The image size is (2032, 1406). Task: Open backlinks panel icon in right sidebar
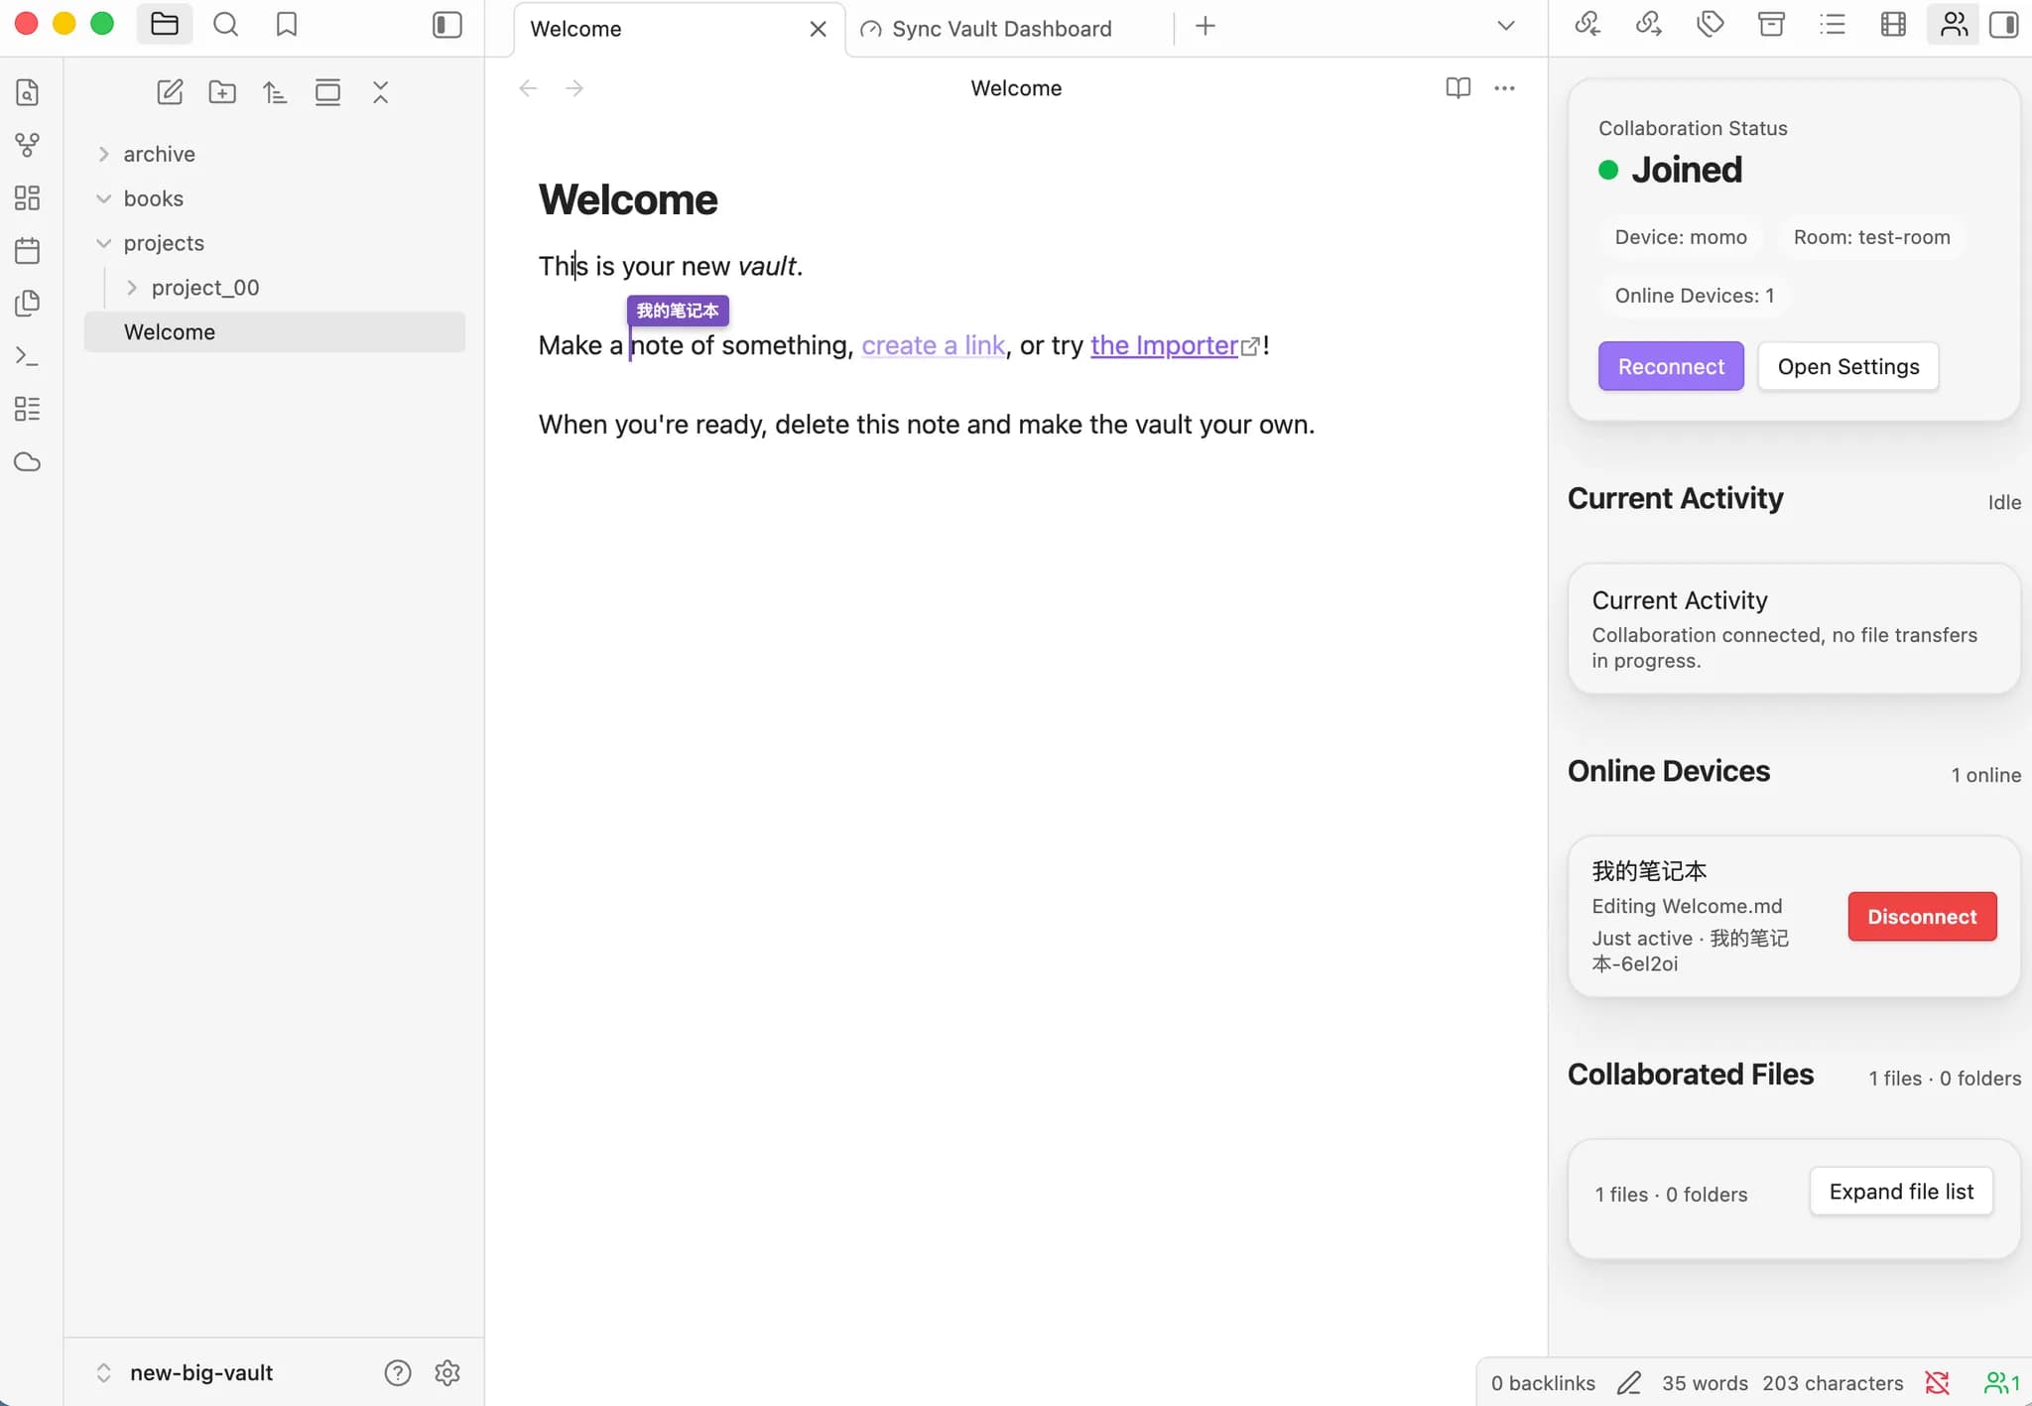1587,24
